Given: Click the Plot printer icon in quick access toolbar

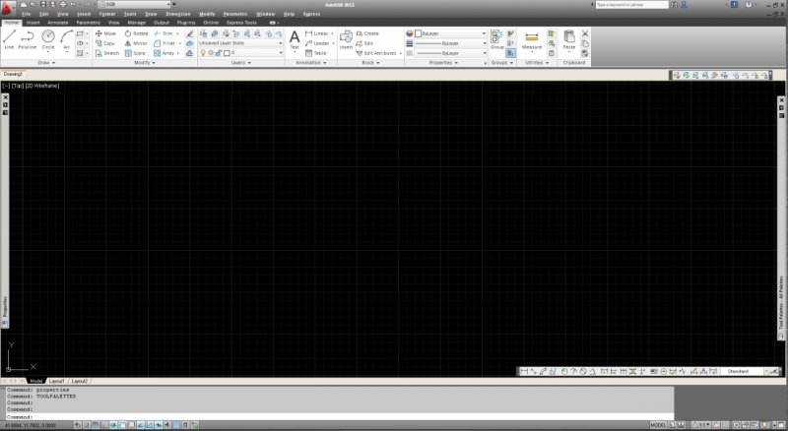Looking at the screenshot, I should [63, 4].
